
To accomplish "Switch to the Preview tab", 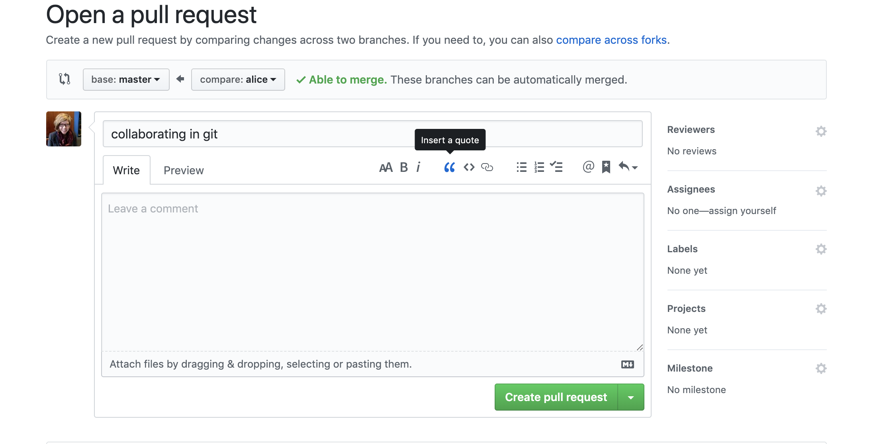I will tap(183, 170).
